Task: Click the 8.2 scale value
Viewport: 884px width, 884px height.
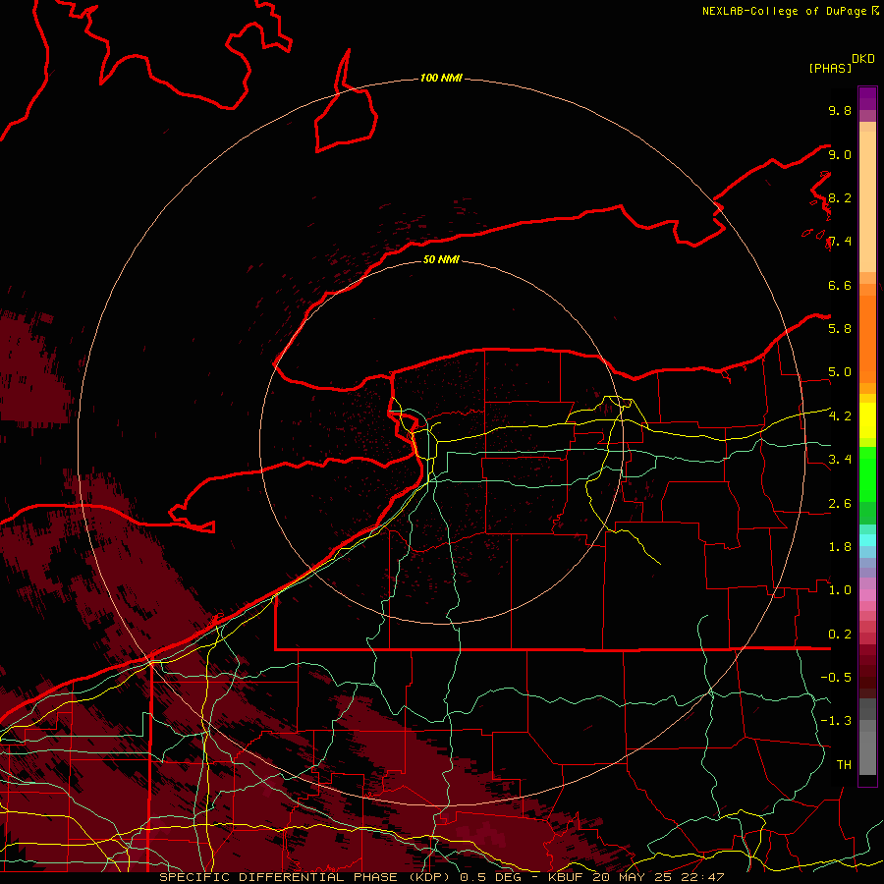Action: tap(840, 197)
